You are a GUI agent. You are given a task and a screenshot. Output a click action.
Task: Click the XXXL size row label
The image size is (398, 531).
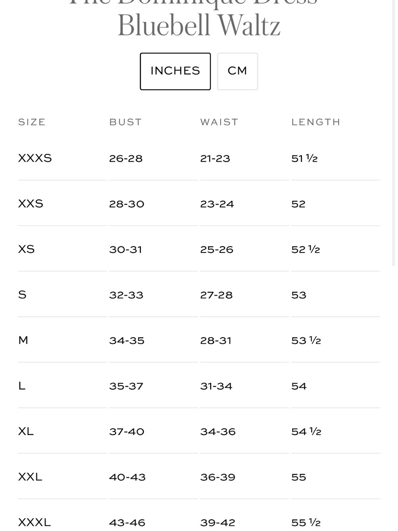coord(35,522)
